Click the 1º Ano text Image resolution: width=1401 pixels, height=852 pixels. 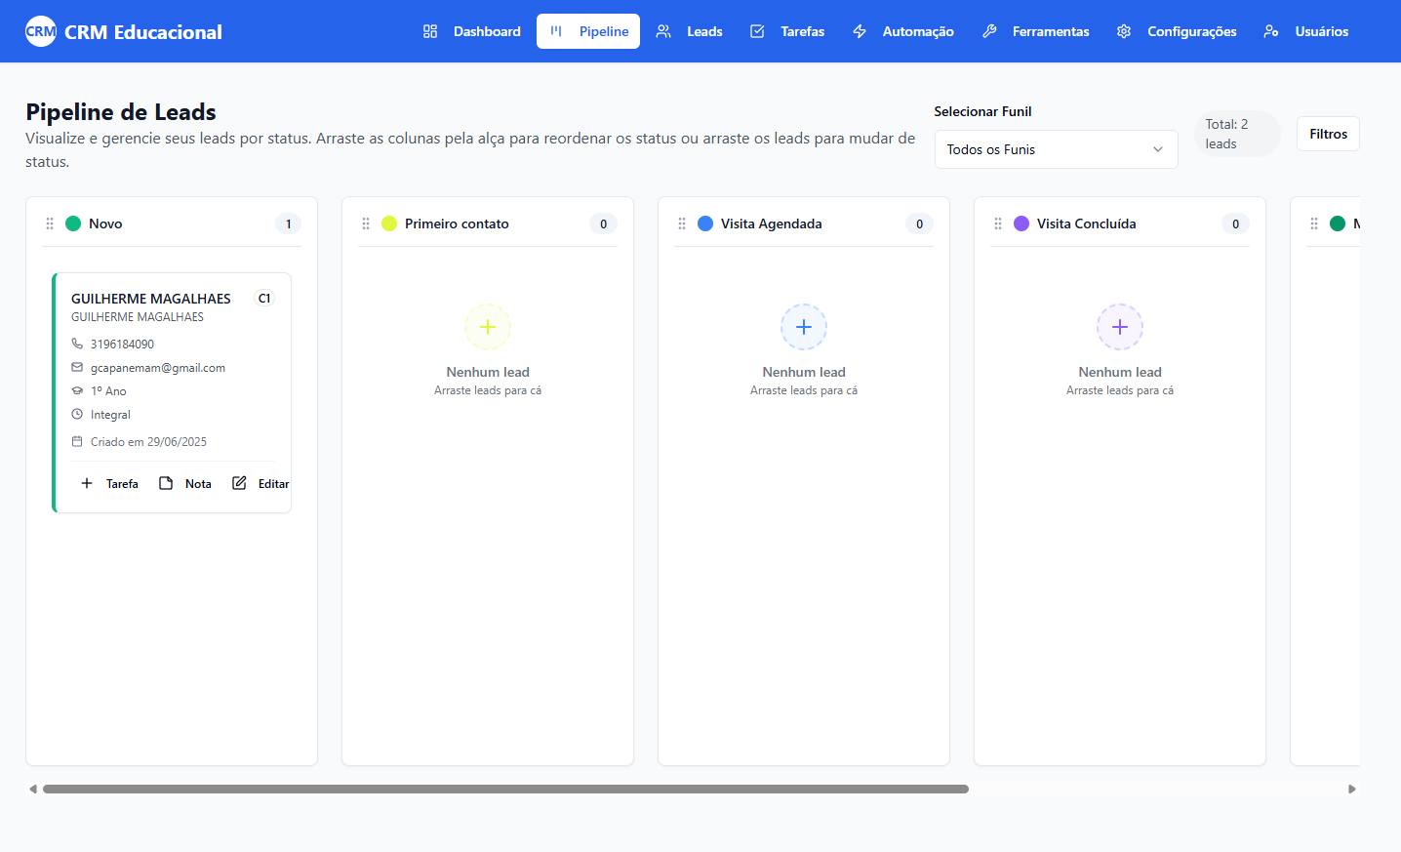108,391
